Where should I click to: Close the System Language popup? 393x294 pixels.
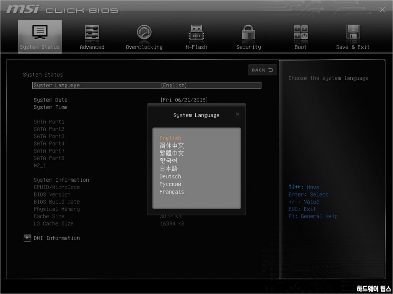click(x=237, y=114)
